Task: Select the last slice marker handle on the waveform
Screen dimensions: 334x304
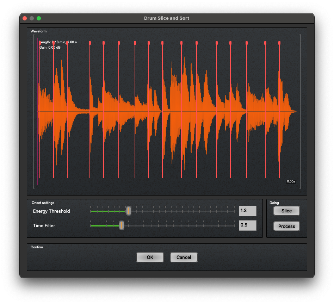Action: (279, 43)
